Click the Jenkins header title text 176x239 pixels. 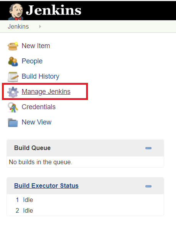tap(54, 10)
